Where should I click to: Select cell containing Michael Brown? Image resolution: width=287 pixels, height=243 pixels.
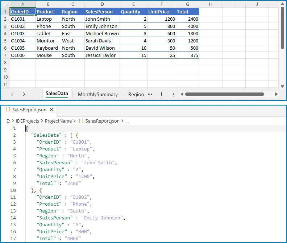click(102, 33)
